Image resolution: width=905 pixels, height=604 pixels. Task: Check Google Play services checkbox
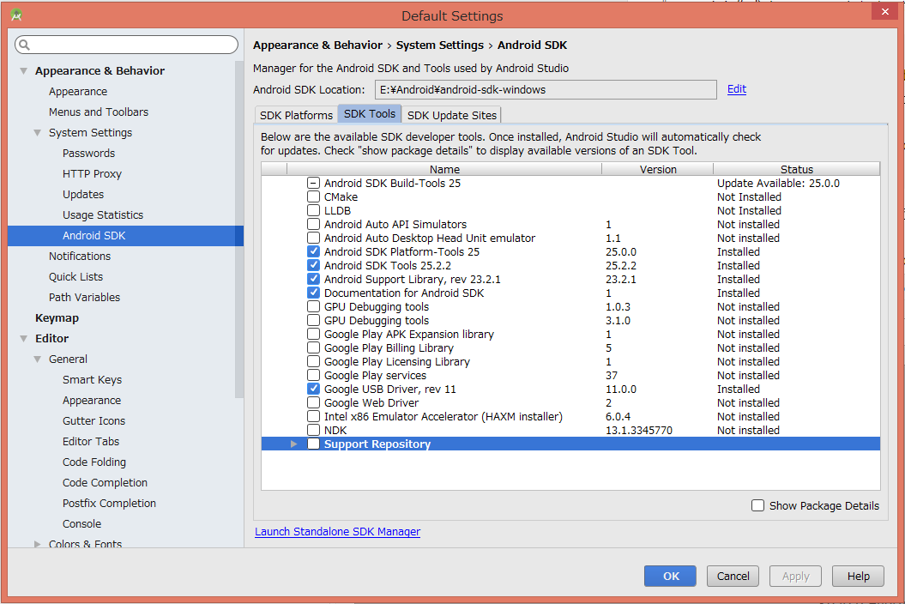[313, 375]
